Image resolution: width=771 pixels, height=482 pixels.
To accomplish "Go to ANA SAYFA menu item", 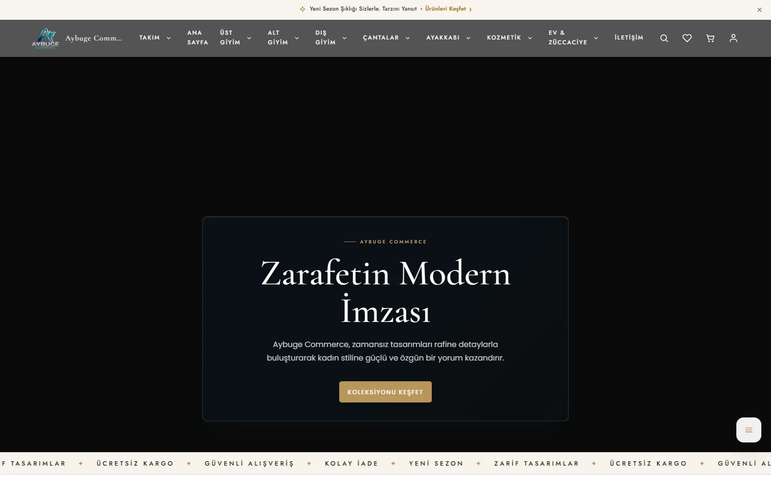I will point(198,38).
